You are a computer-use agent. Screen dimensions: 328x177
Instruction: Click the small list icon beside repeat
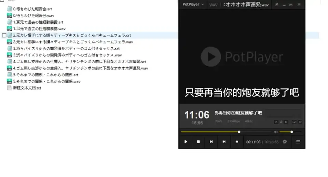click(286, 122)
